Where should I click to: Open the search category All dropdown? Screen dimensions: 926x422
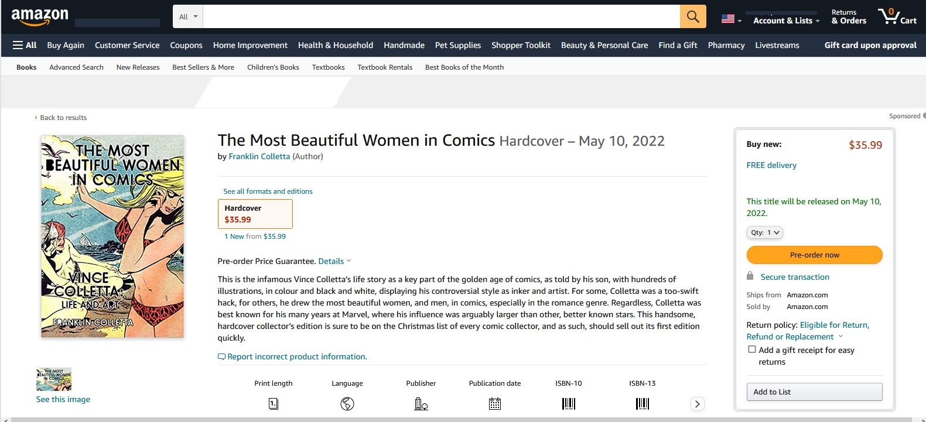(x=188, y=16)
